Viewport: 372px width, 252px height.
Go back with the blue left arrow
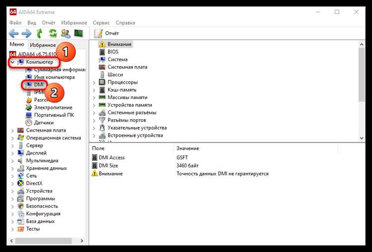point(13,33)
